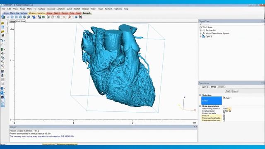Click the blue cube icon above the sphere icon
Image resolution: width=265 pixels, height=149 pixels.
(x=2, y=88)
